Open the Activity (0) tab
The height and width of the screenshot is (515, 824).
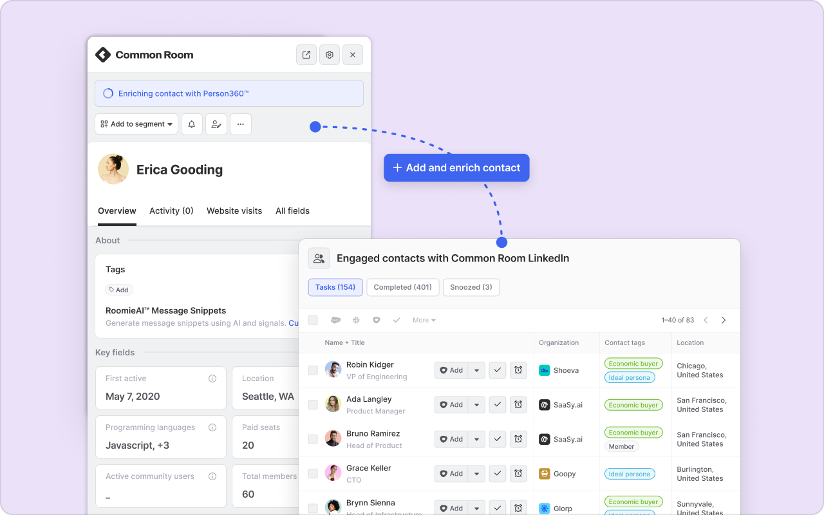(x=171, y=211)
